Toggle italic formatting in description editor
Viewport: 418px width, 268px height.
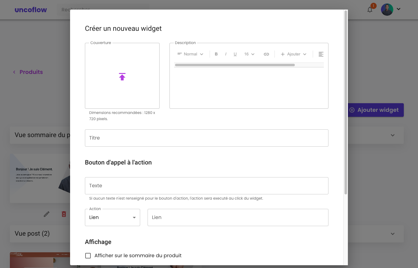point(226,54)
